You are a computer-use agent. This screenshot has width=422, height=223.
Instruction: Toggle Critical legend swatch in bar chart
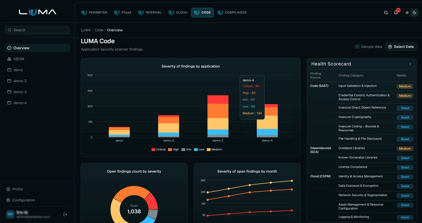coord(153,150)
